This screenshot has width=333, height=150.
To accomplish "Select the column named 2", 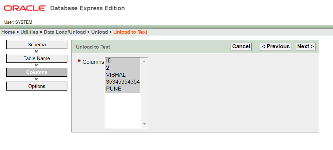I will pyautogui.click(x=123, y=68).
